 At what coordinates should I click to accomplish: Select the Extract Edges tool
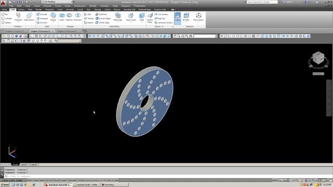[103, 19]
